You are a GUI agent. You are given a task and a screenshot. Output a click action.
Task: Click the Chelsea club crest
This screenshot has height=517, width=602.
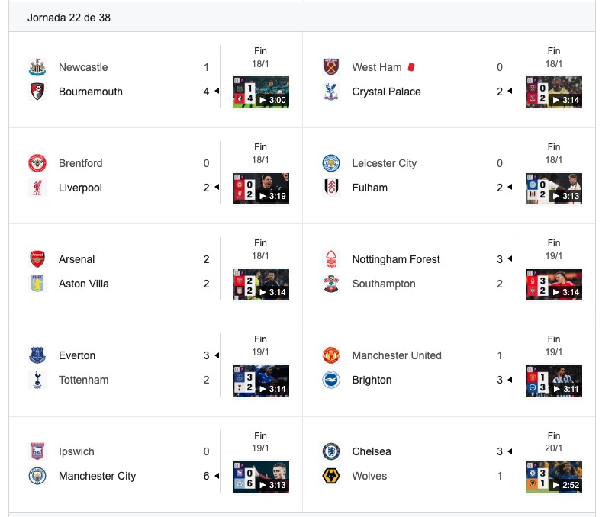(330, 451)
